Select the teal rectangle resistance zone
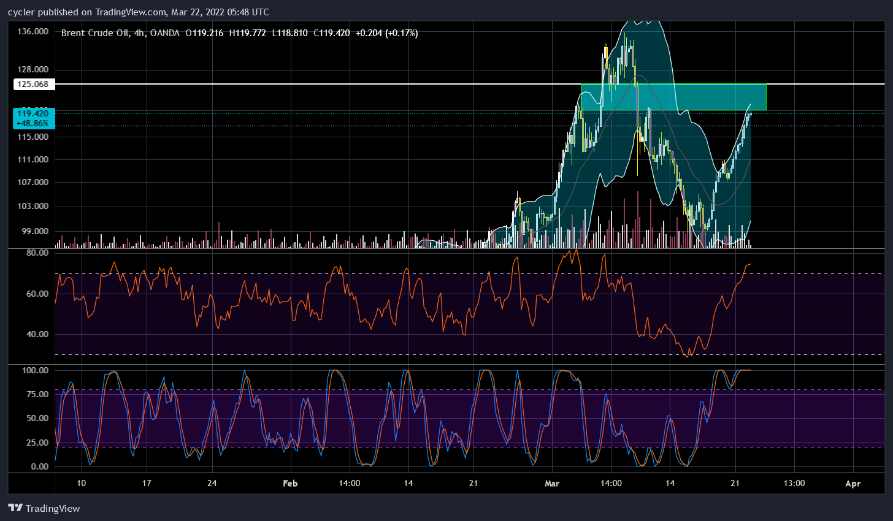 673,97
